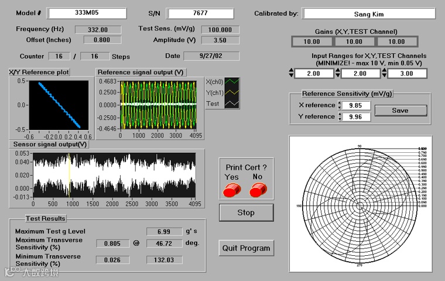This screenshot has height=281, width=445.
Task: Click the Model # field showing 333M05
Action: click(87, 13)
